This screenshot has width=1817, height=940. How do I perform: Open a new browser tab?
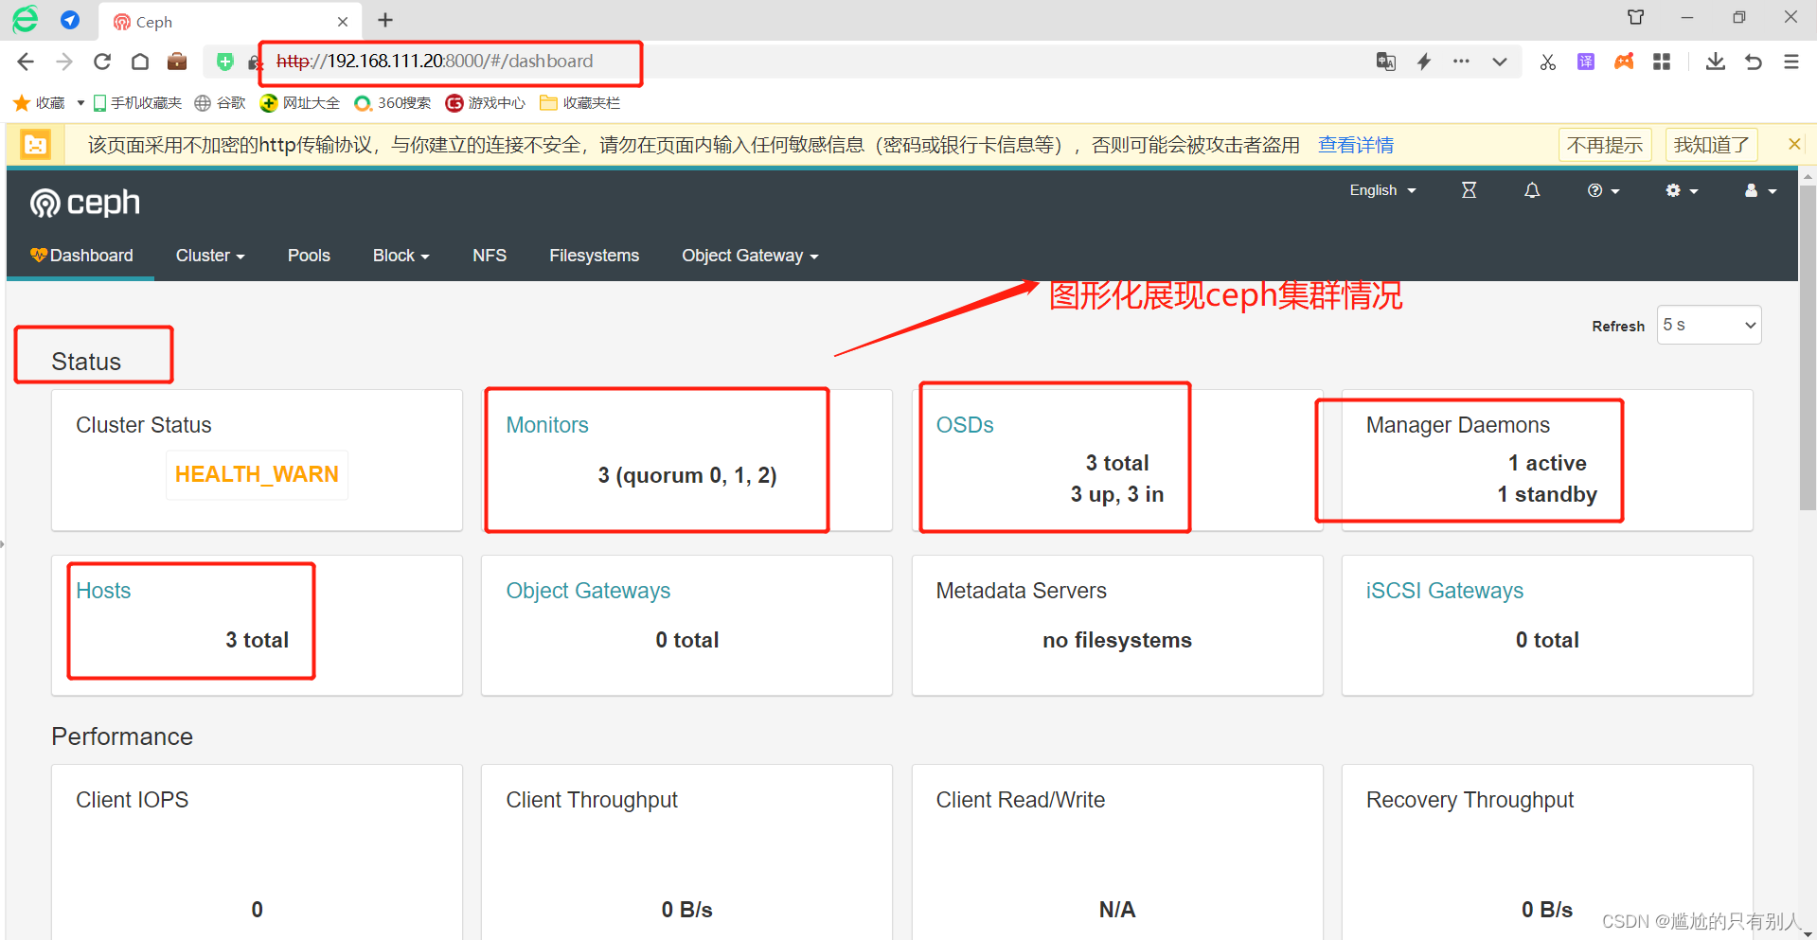pos(385,20)
